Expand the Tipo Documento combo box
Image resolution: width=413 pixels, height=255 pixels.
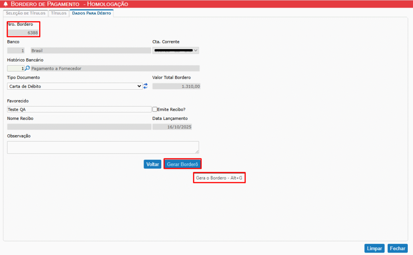75,86
